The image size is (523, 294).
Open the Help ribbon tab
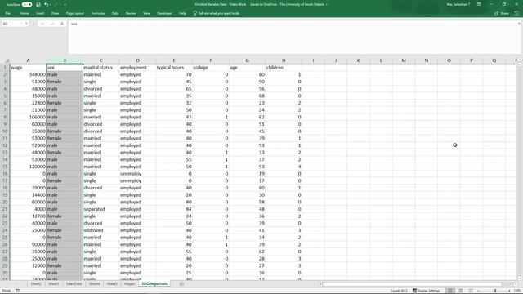[182, 13]
